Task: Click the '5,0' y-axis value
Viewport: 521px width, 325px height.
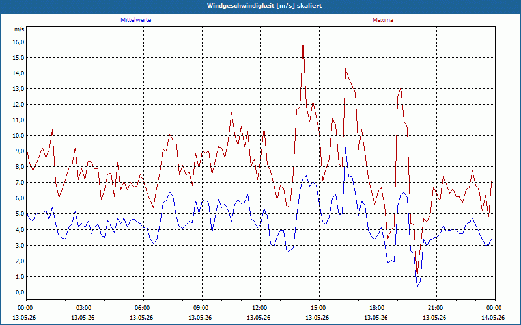Action: point(20,214)
